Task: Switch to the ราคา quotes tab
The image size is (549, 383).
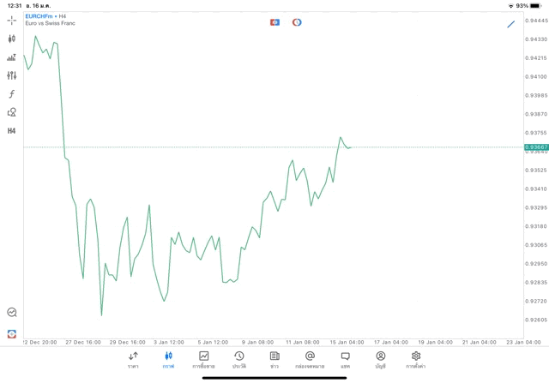Action: (133, 359)
